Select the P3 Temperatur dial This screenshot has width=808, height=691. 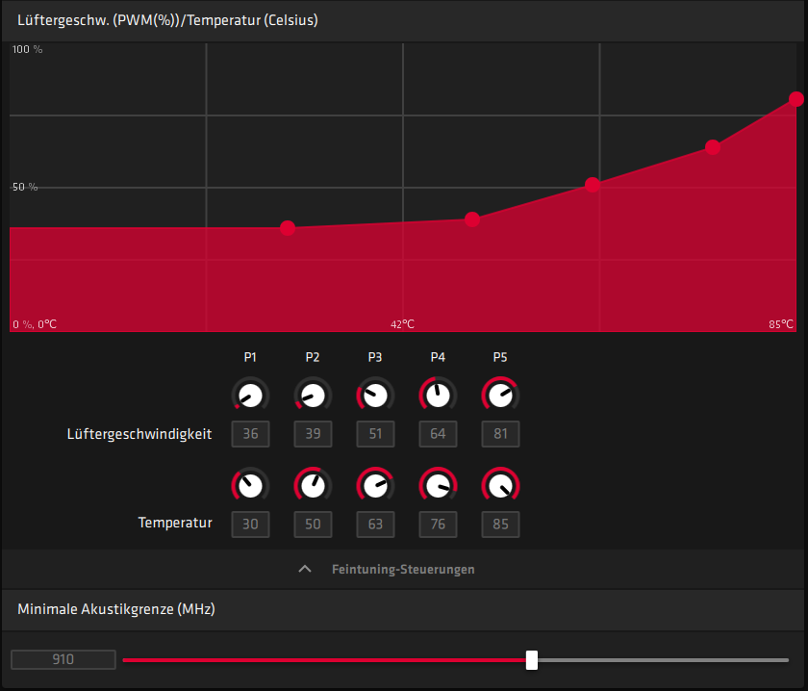pyautogui.click(x=375, y=484)
